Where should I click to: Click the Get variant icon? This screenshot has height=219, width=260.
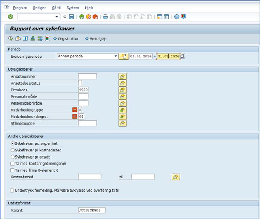18,39
